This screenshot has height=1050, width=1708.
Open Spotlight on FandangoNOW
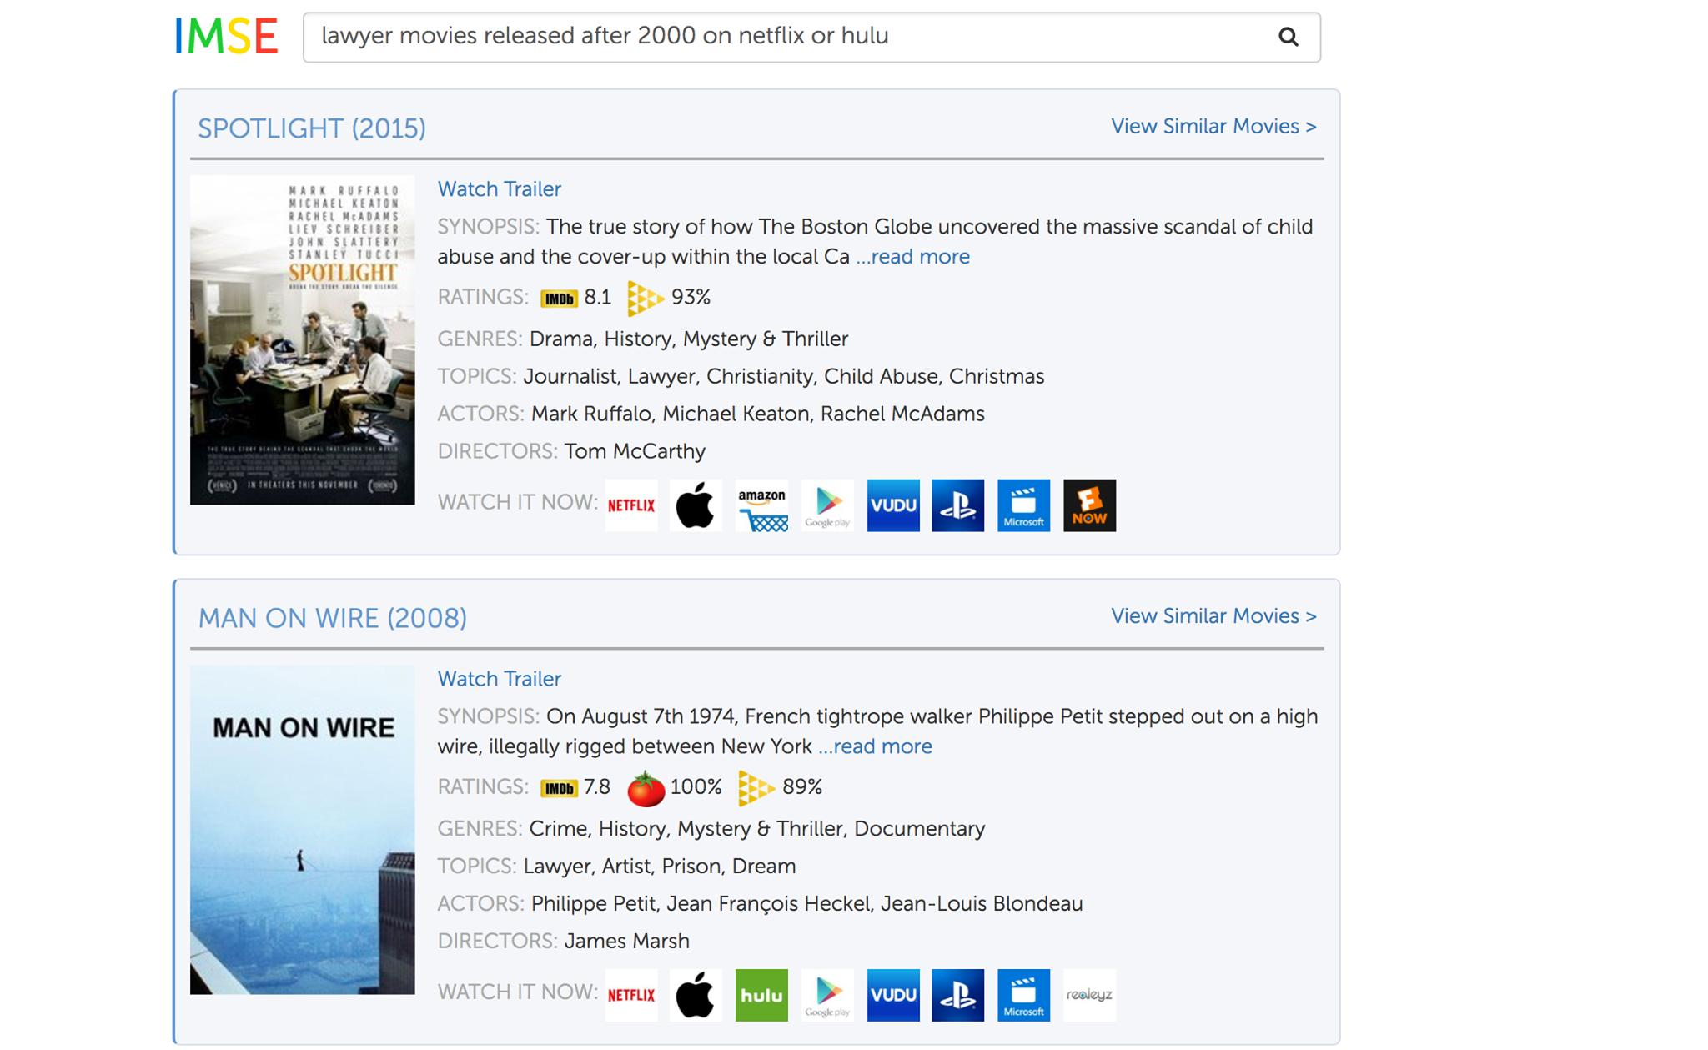click(1089, 505)
